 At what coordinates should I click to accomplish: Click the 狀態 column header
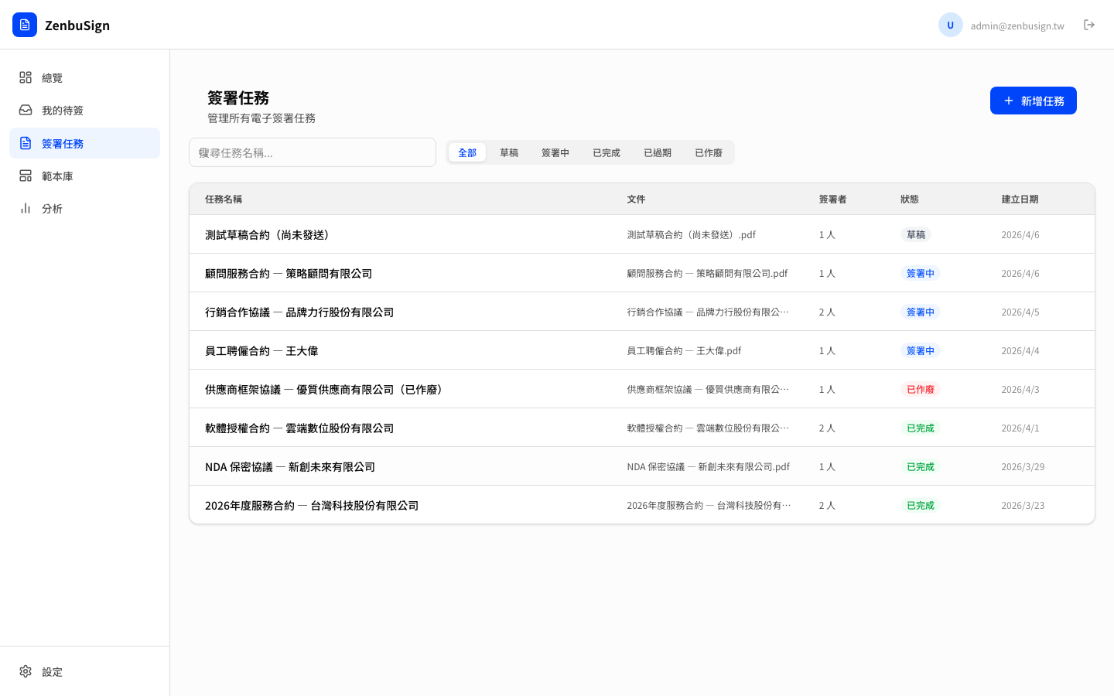910,199
